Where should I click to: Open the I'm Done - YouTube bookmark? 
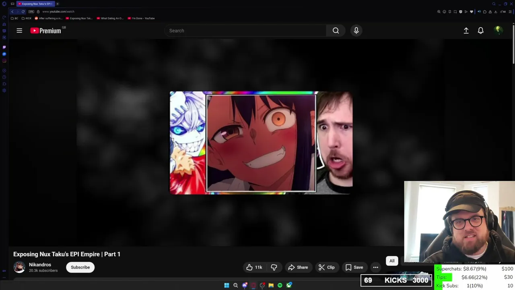(x=141, y=18)
